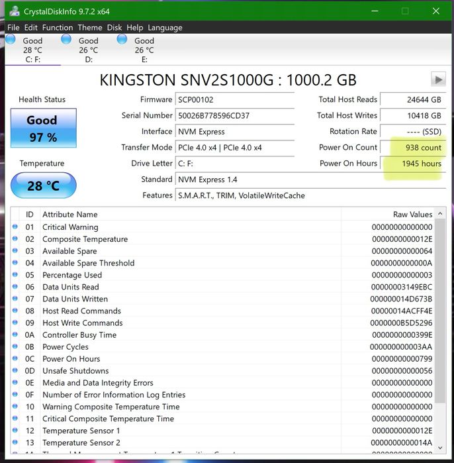Open the Help menu
The width and height of the screenshot is (454, 463).
pos(135,27)
